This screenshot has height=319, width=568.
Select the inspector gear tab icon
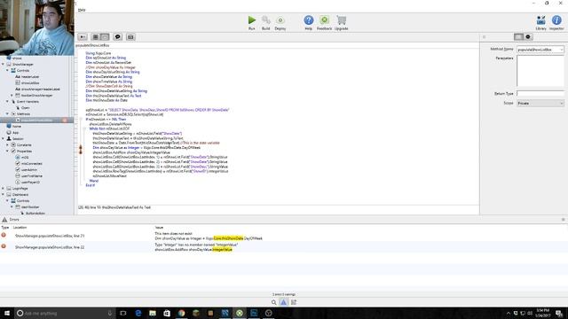click(528, 37)
